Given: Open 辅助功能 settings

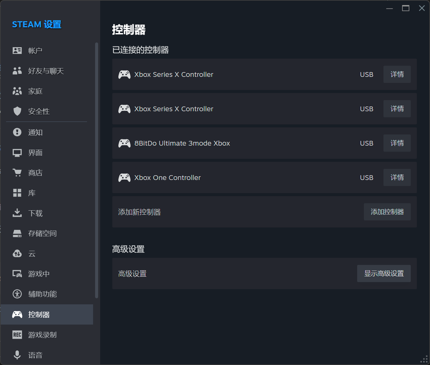Looking at the screenshot, I should point(47,294).
